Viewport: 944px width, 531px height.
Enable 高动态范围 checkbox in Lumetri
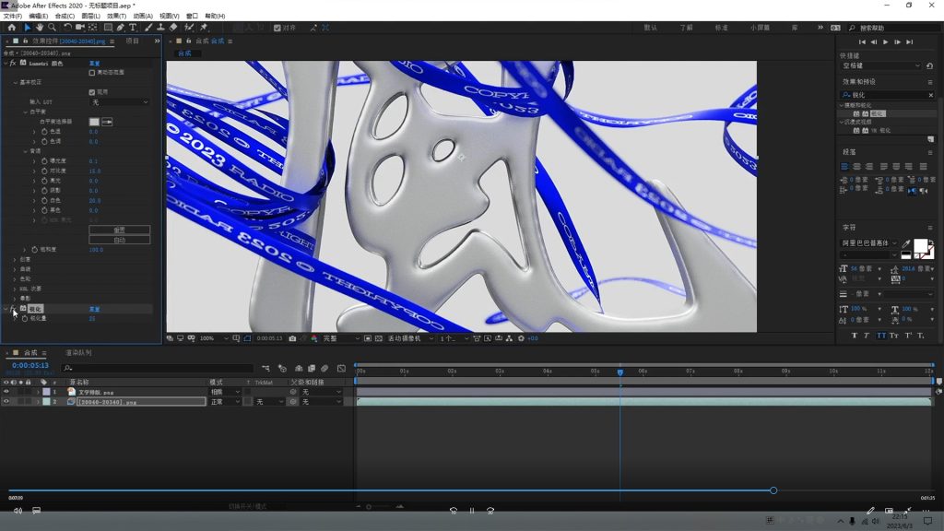point(91,72)
